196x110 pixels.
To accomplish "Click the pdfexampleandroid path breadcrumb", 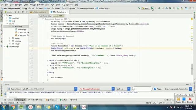I will point(86,8).
